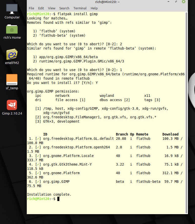Click the 'Download' column header
Screen dimensions: 195x224
(170, 135)
